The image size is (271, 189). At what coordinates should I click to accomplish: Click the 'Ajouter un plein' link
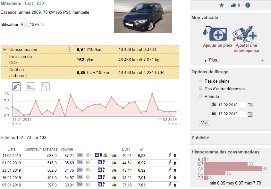pyautogui.click(x=217, y=45)
